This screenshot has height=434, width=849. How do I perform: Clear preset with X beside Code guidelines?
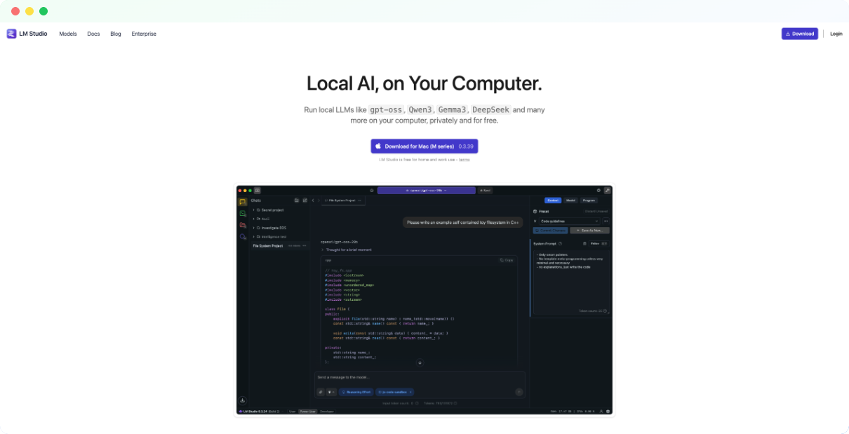[535, 221]
